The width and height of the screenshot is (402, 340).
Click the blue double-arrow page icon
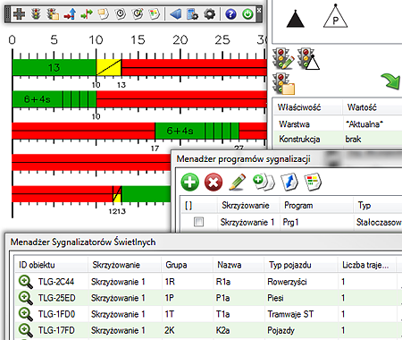click(289, 182)
